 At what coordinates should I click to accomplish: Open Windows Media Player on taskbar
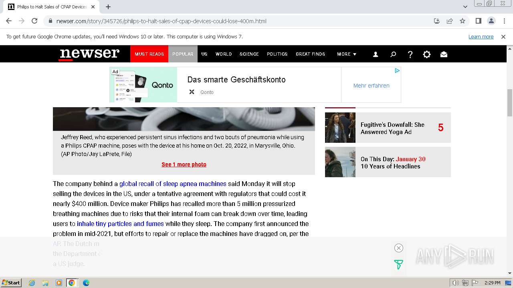click(x=59, y=283)
